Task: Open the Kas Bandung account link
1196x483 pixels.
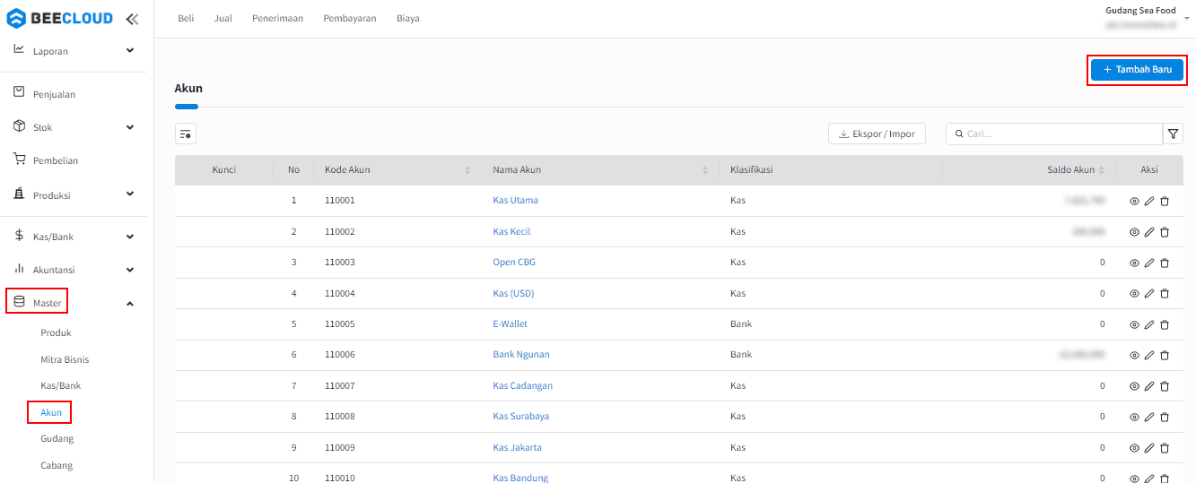Action: 520,478
